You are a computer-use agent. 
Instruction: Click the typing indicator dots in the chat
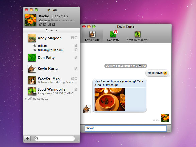tap(156, 119)
